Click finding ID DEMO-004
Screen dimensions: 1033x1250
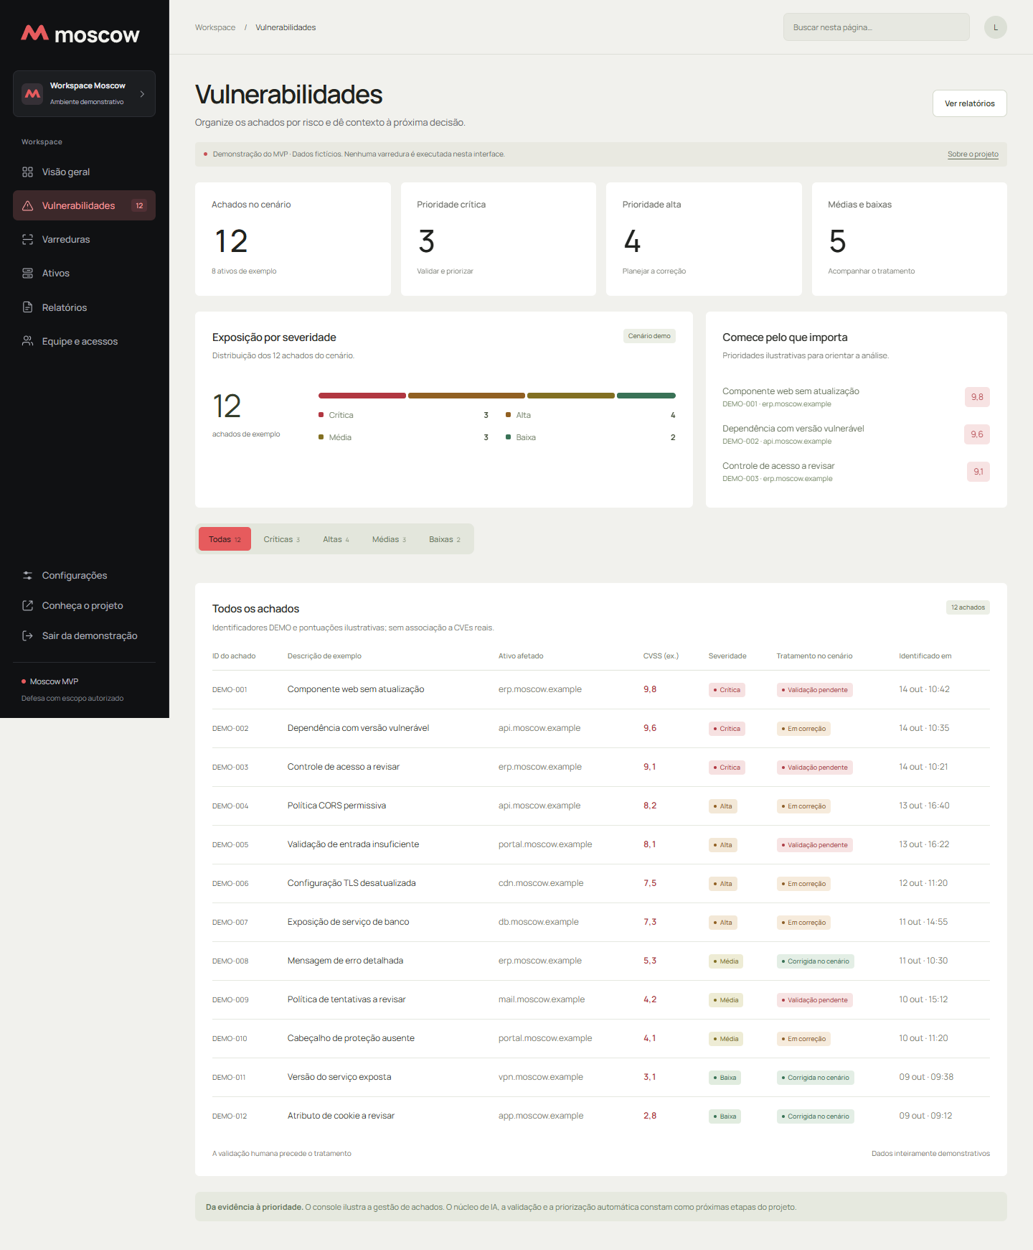tap(230, 806)
